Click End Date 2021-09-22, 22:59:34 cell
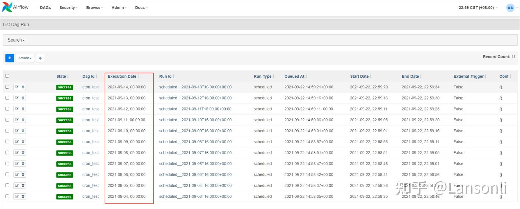 coord(420,87)
